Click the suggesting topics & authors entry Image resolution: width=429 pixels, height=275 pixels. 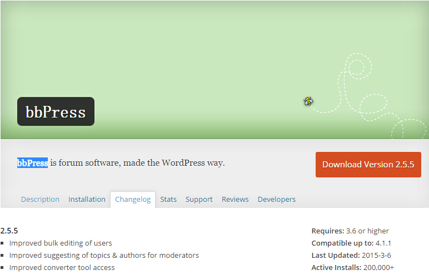tap(104, 255)
